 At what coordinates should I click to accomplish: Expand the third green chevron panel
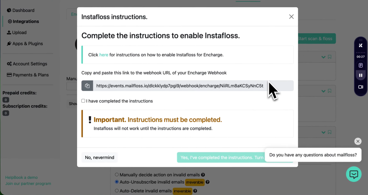[x=323, y=132]
